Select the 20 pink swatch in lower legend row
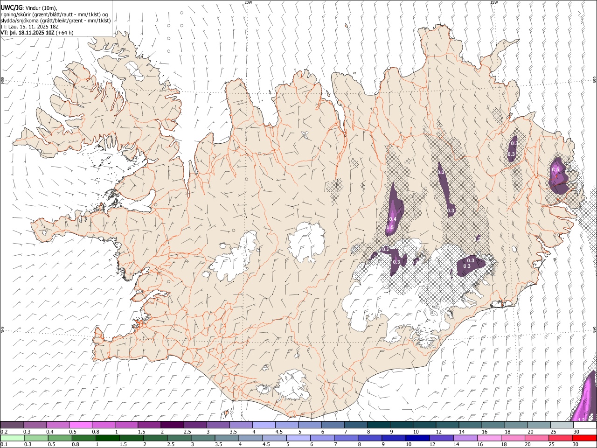The width and height of the screenshot is (597, 448). point(537,438)
